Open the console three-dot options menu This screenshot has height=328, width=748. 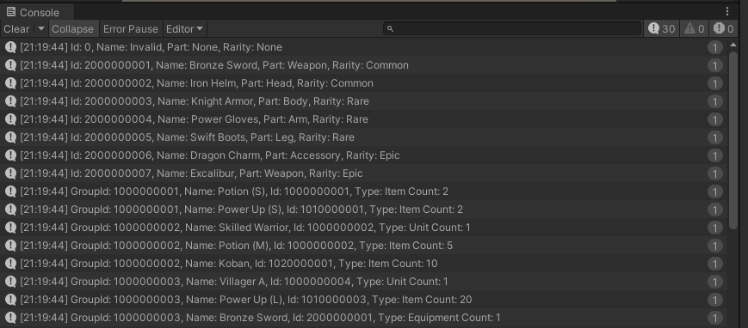pos(727,11)
